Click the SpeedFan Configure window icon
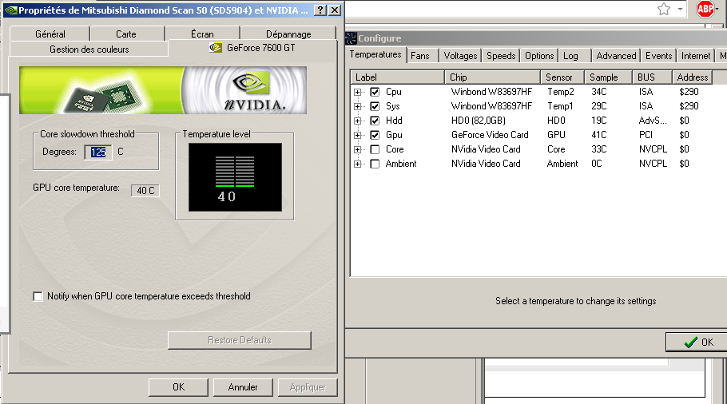Image resolution: width=727 pixels, height=404 pixels. (351, 38)
